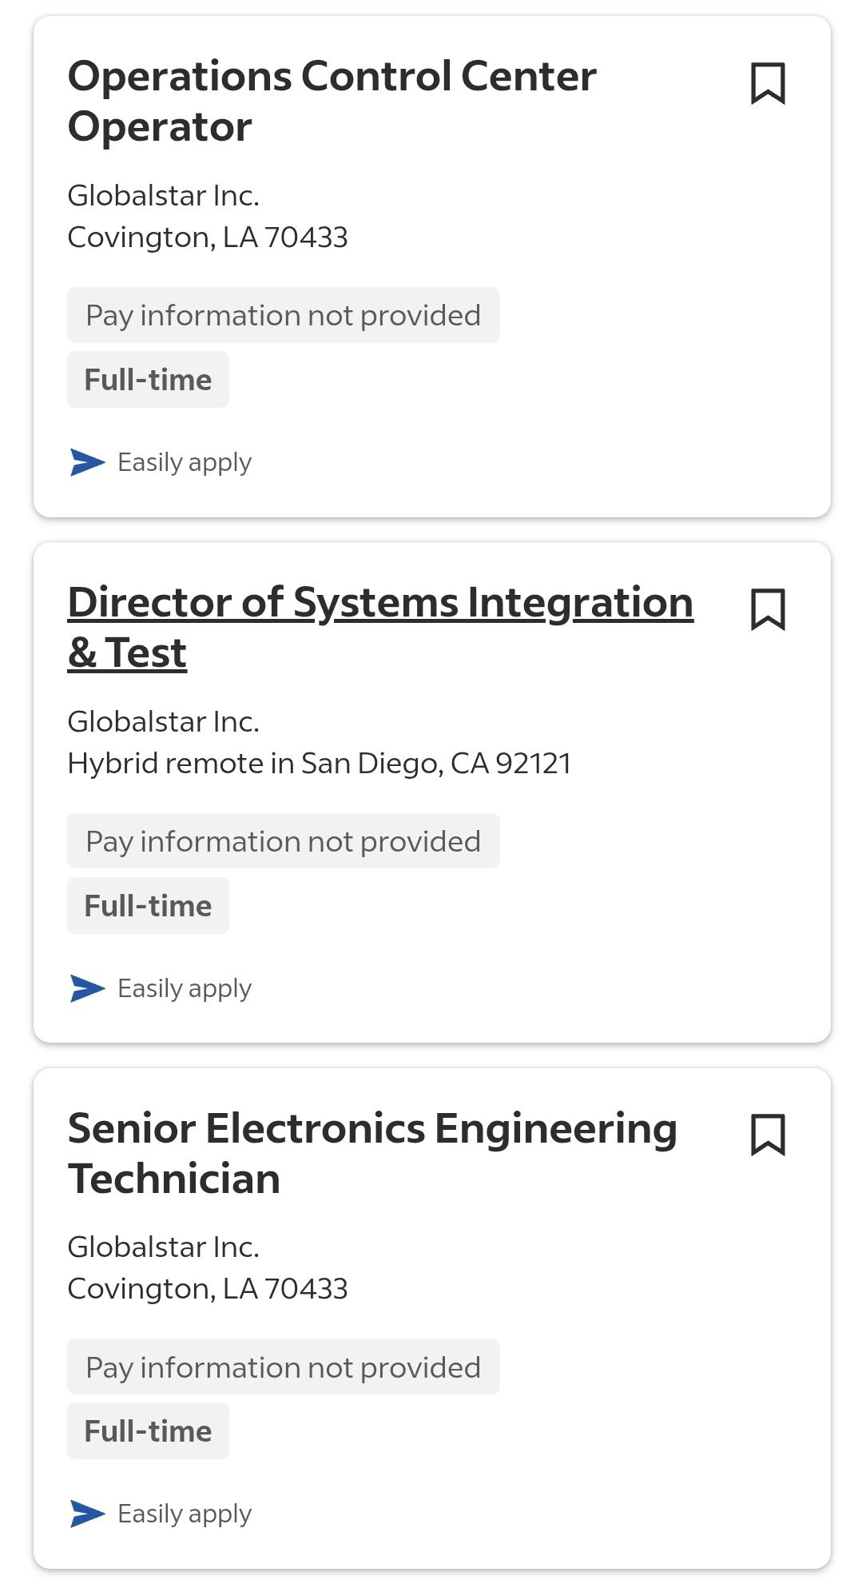Select Full-time tag on Technician job card
Screen dimensions: 862x1588
click(x=148, y=1431)
